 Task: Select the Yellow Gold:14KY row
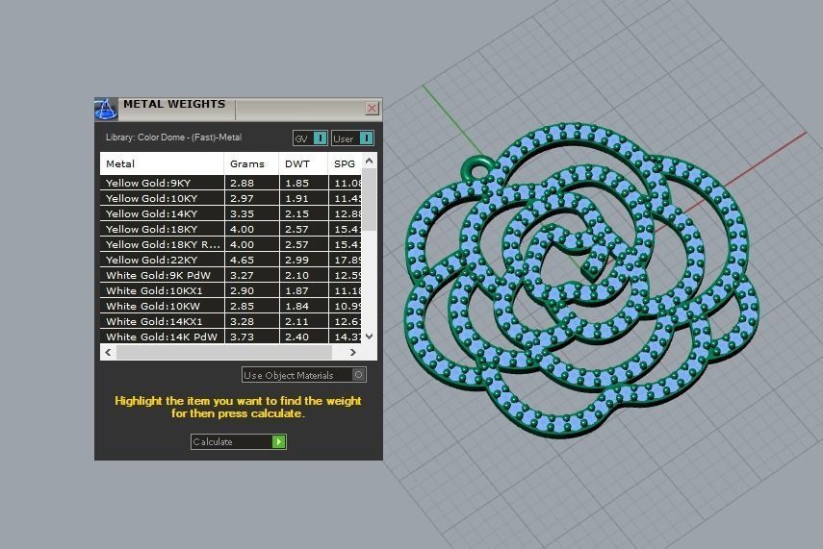[x=230, y=213]
